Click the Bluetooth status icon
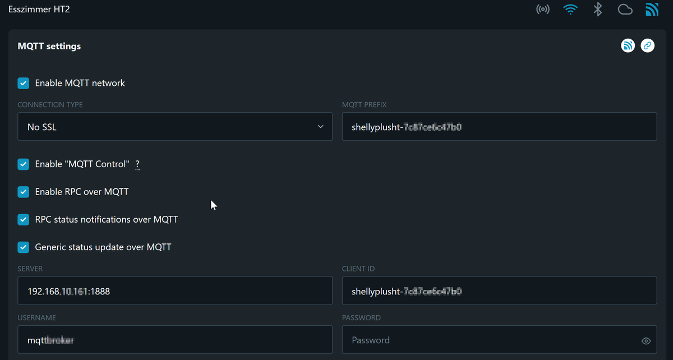673x360 pixels. tap(598, 10)
